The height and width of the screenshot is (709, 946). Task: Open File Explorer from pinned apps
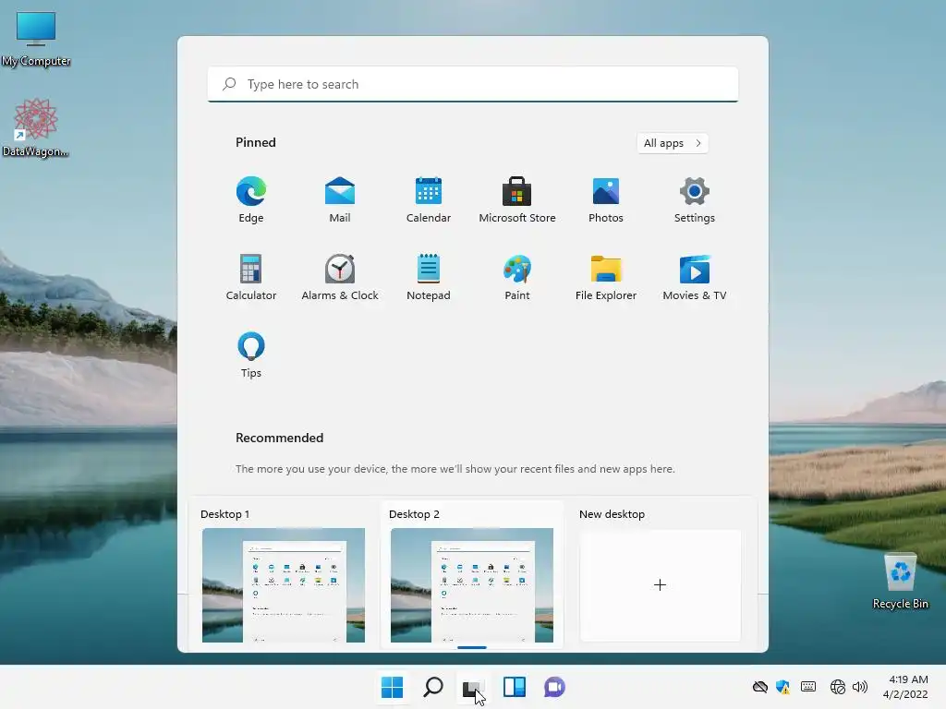tap(606, 277)
